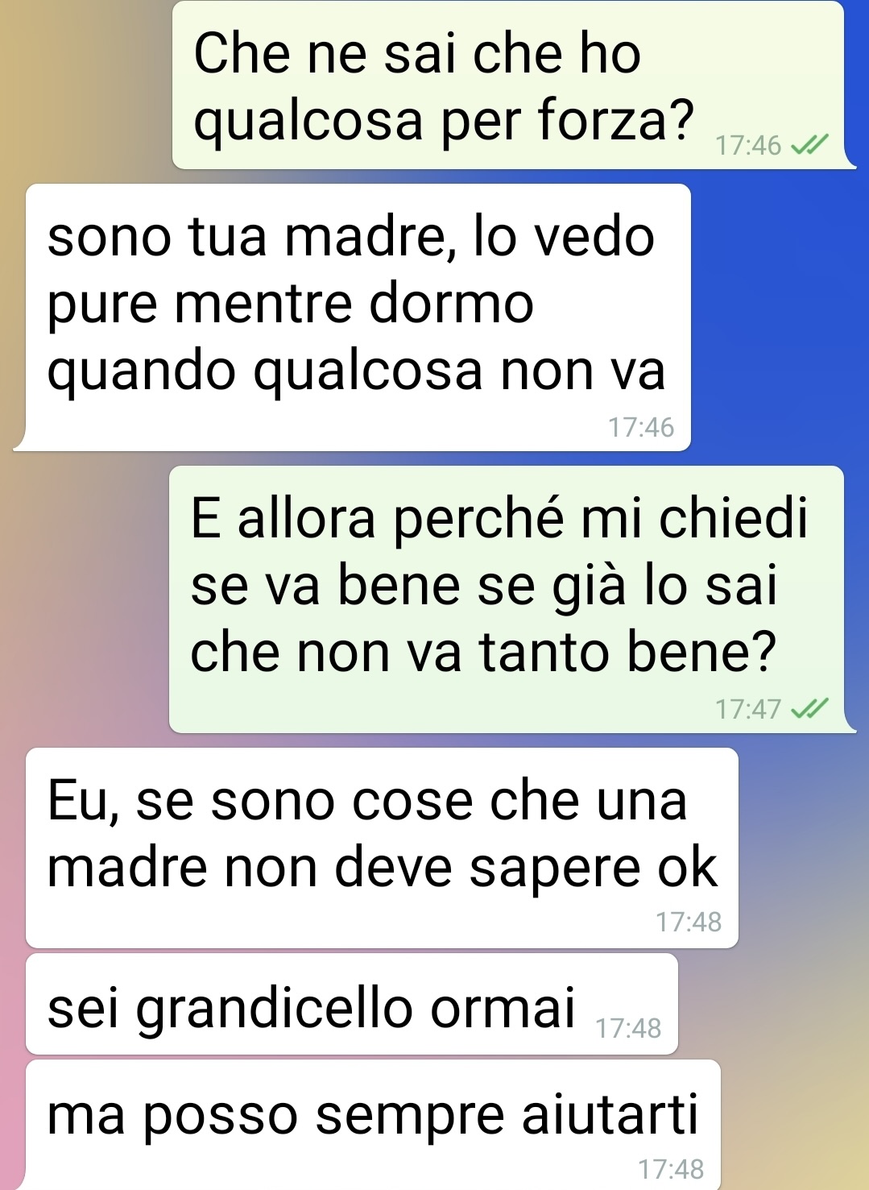Tap the 17:48 timestamp next to 'sei grandicello ormai'
This screenshot has height=1190, width=869.
[x=628, y=1028]
